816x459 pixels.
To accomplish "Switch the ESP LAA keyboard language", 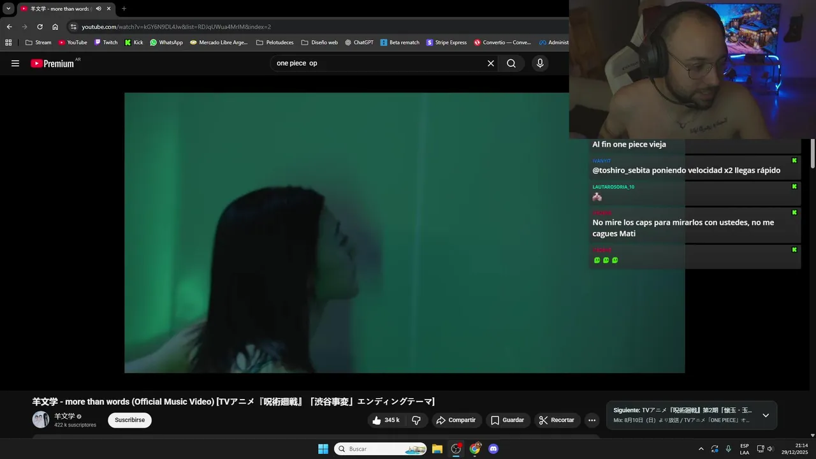I will 745,449.
